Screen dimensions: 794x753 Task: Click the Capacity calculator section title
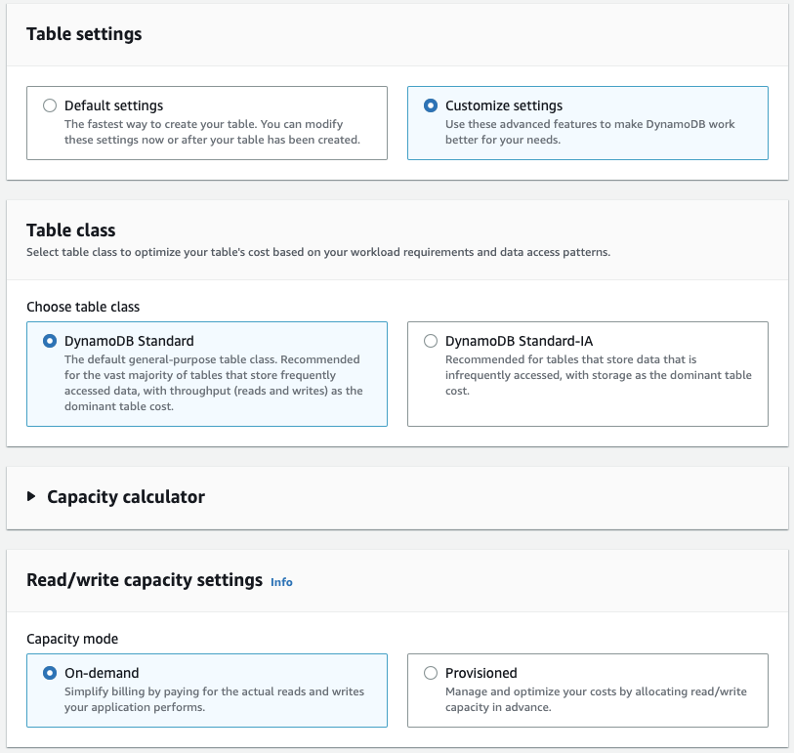click(126, 496)
